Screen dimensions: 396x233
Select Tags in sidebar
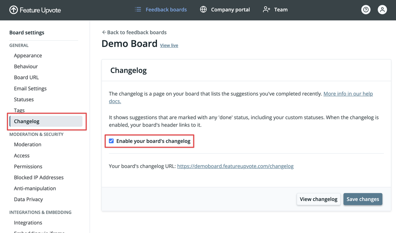(x=19, y=110)
